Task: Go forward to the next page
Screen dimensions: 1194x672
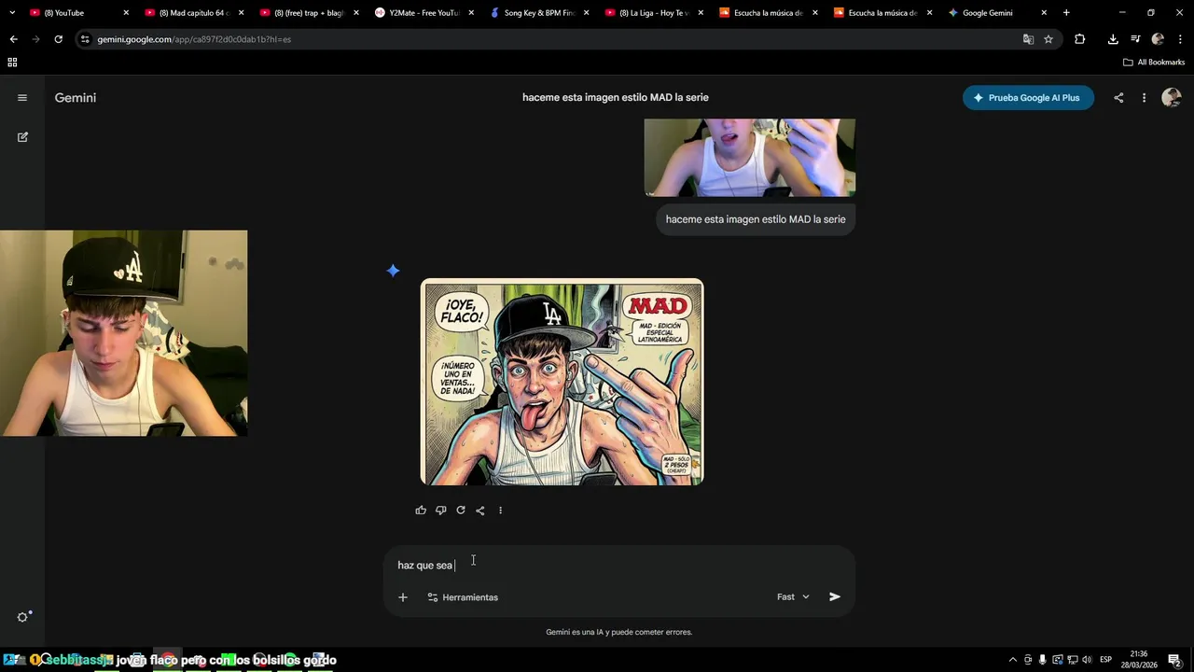Action: [35, 39]
